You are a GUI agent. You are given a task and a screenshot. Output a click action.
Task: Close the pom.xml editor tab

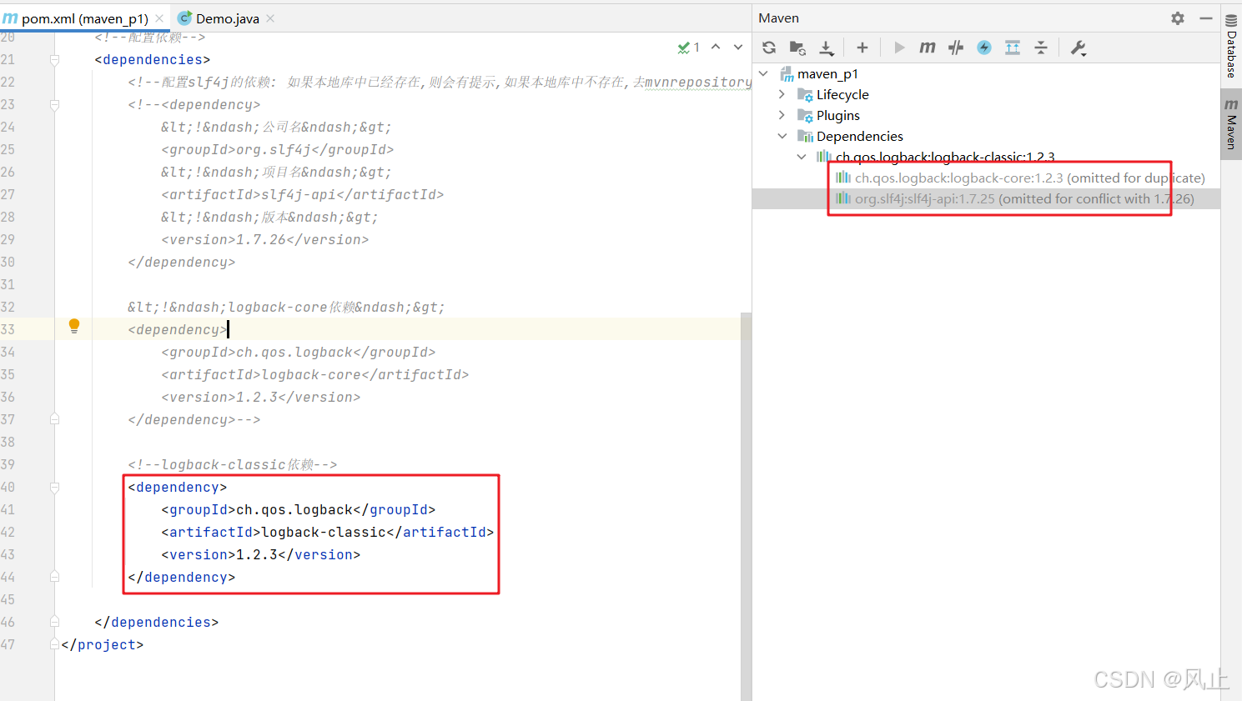pos(159,18)
